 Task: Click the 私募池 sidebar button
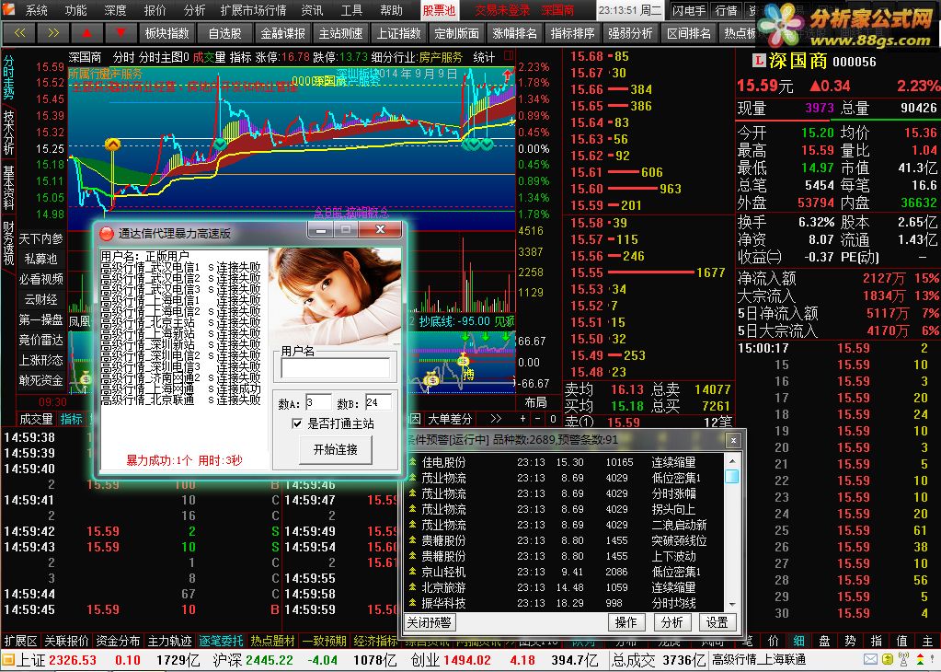(40, 259)
